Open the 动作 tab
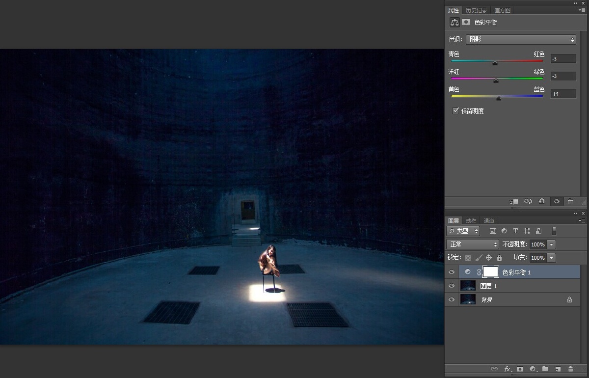The width and height of the screenshot is (589, 378). 471,221
